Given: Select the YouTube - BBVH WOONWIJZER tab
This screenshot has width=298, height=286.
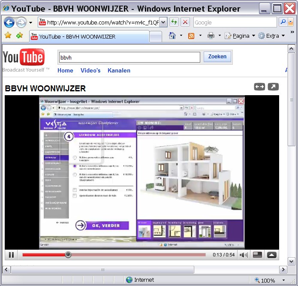Looking at the screenshot, I should 89,36.
